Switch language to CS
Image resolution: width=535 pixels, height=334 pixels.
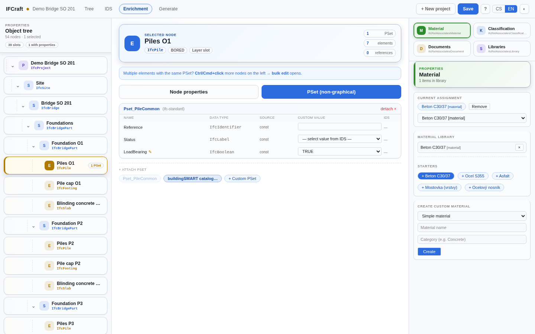click(499, 9)
